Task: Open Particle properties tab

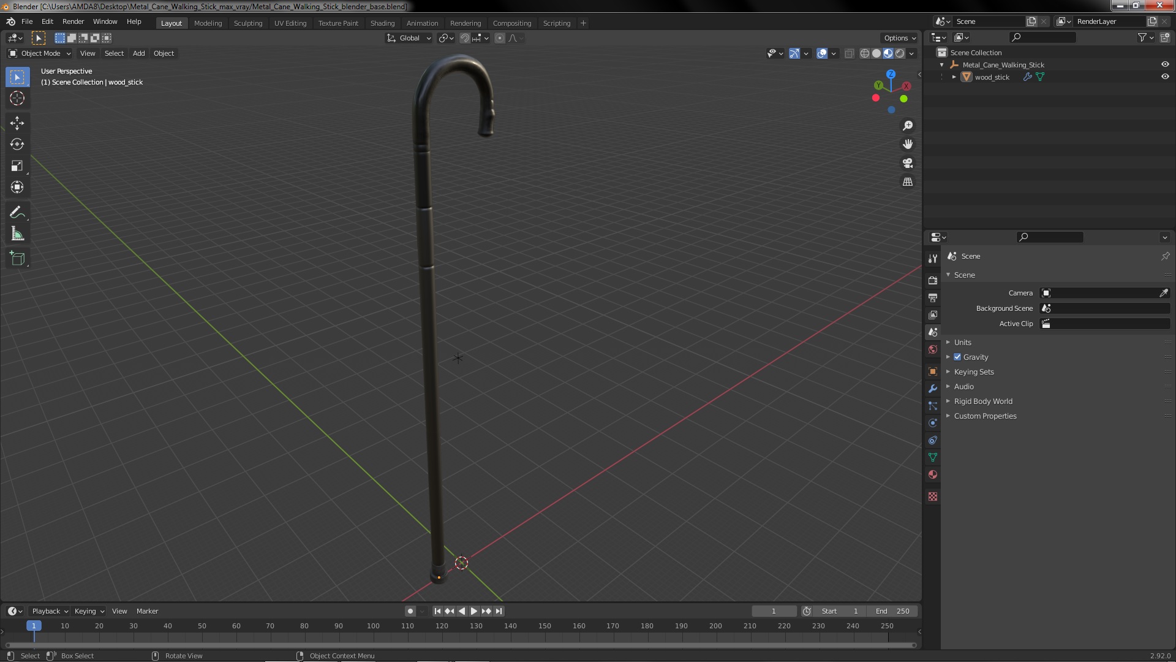Action: point(933,406)
